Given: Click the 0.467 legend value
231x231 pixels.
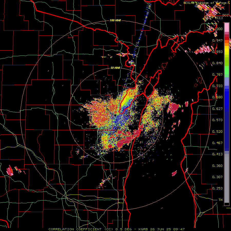Looking at the screenshot, I should (x=217, y=143).
